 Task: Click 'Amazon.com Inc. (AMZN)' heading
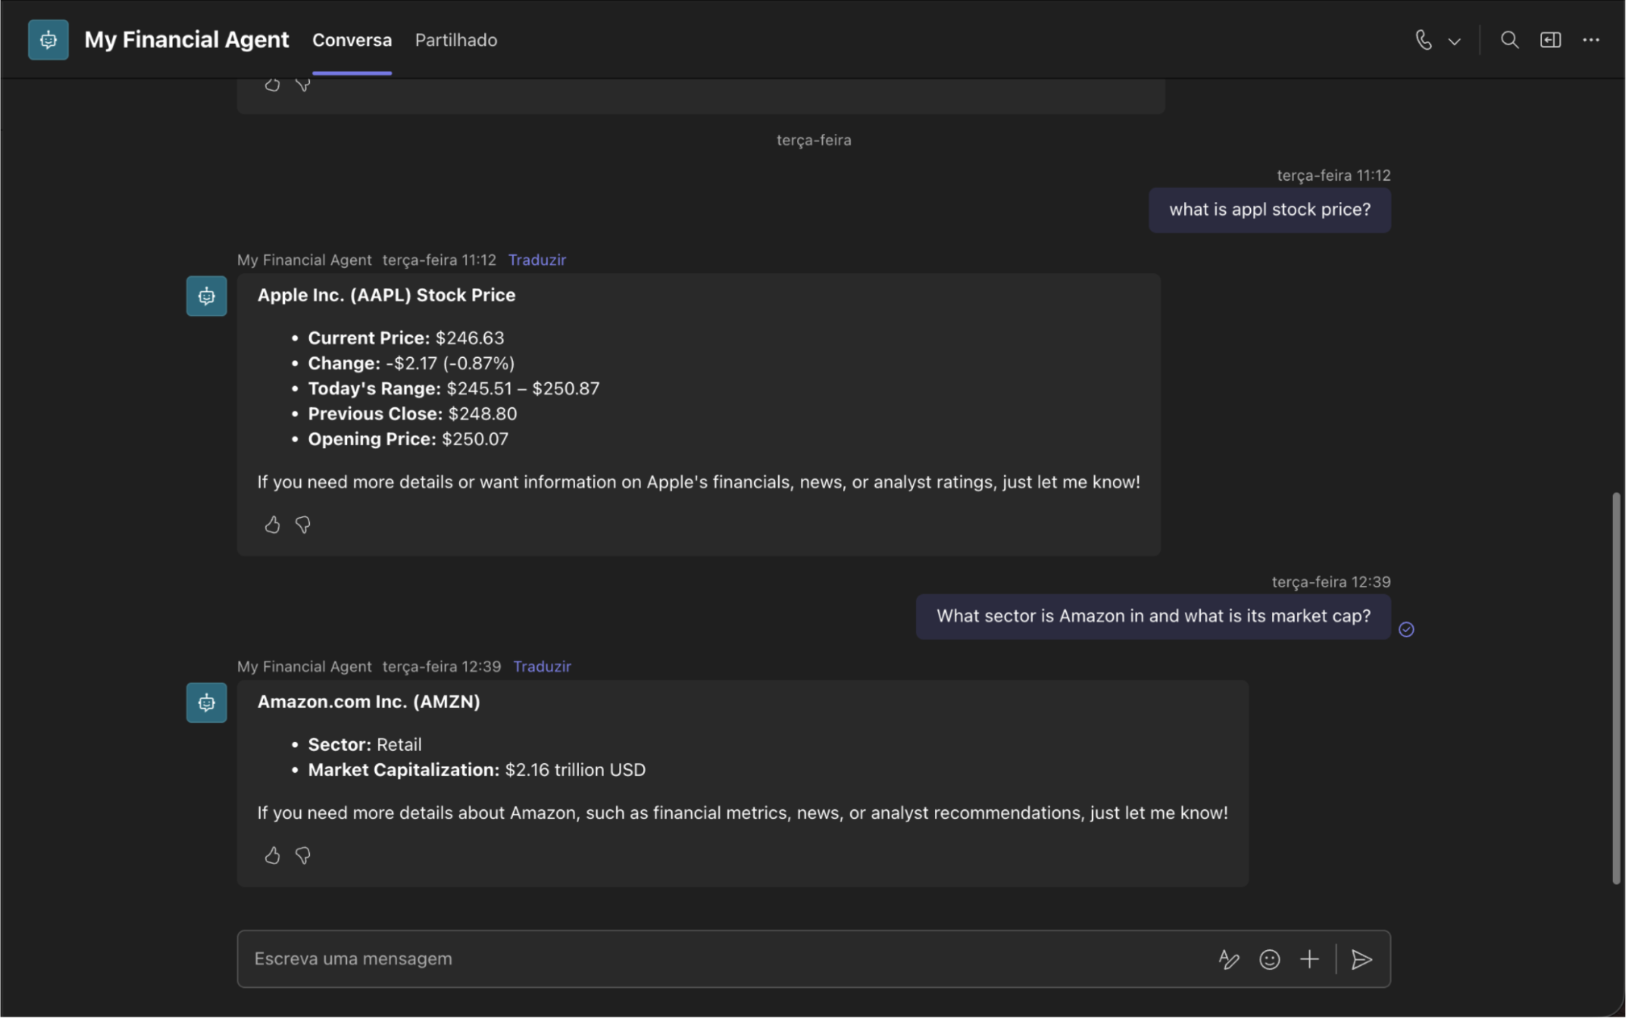click(x=369, y=702)
